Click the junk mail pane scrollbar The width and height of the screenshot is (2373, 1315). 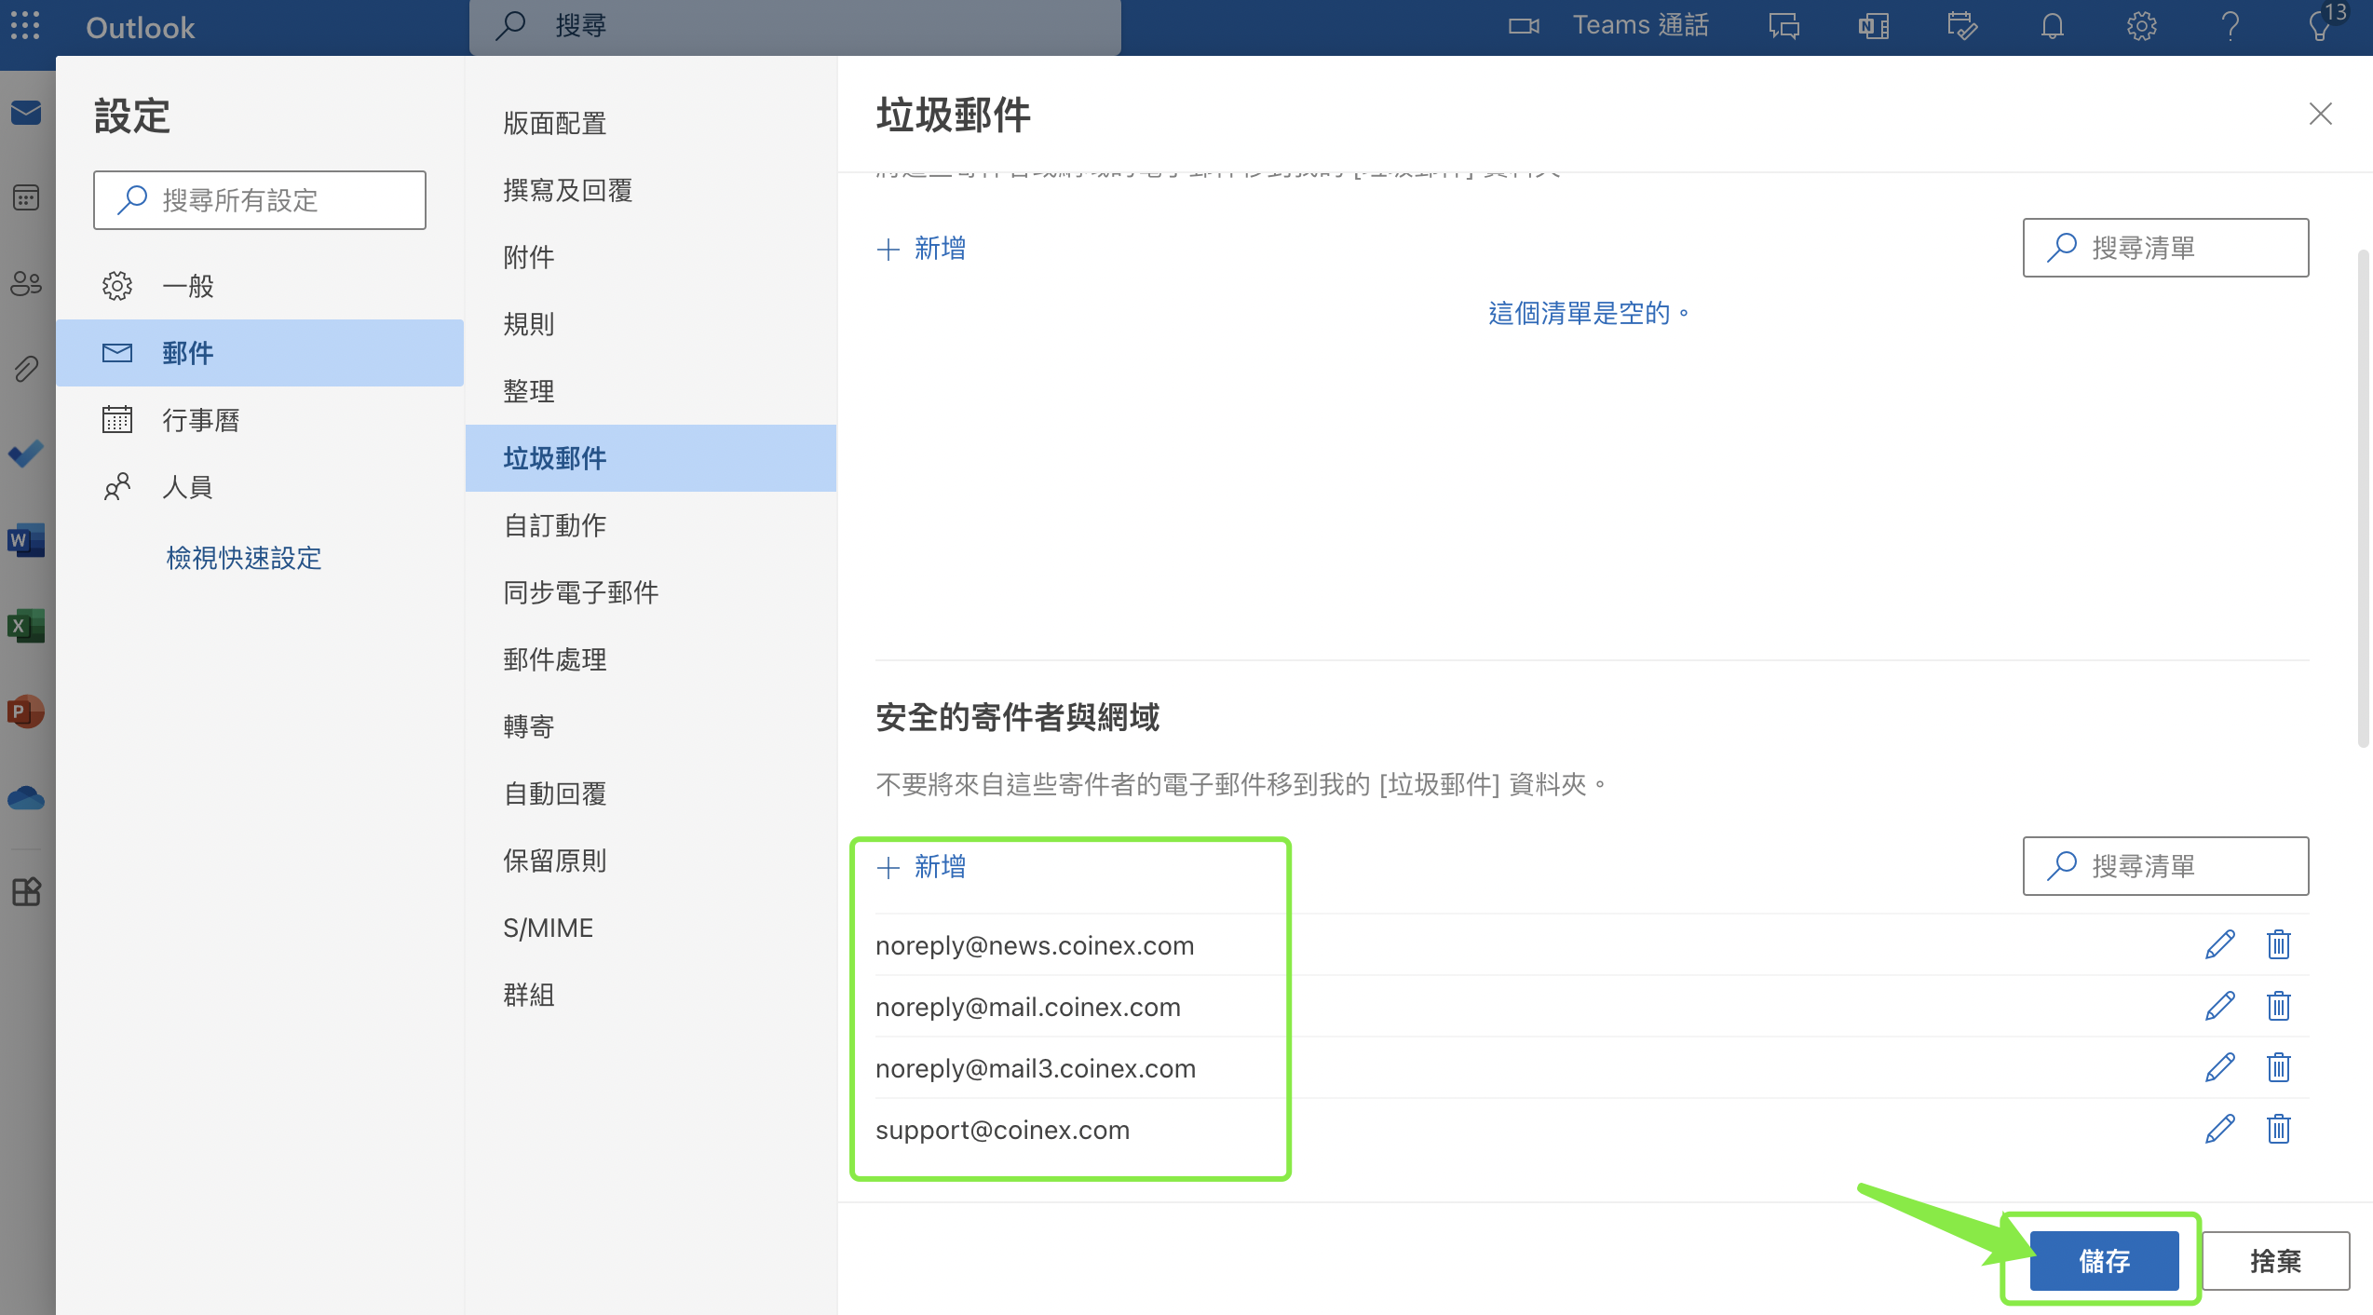pyautogui.click(x=2363, y=498)
